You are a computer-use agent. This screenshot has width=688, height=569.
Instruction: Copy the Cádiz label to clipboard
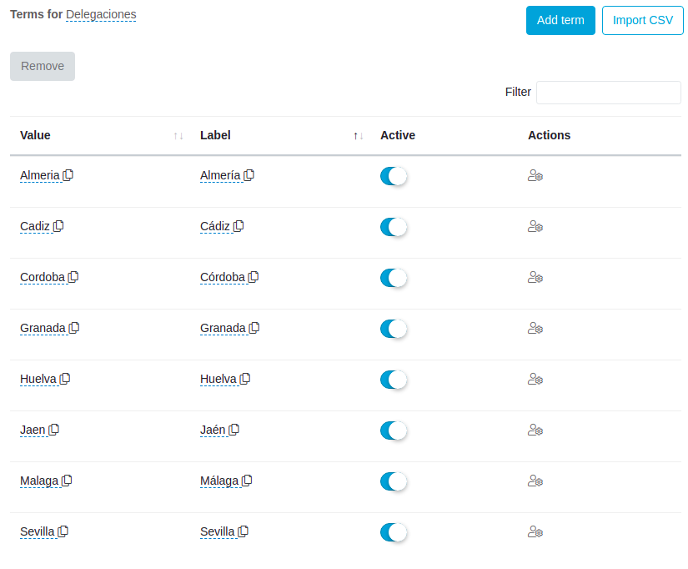click(x=239, y=226)
